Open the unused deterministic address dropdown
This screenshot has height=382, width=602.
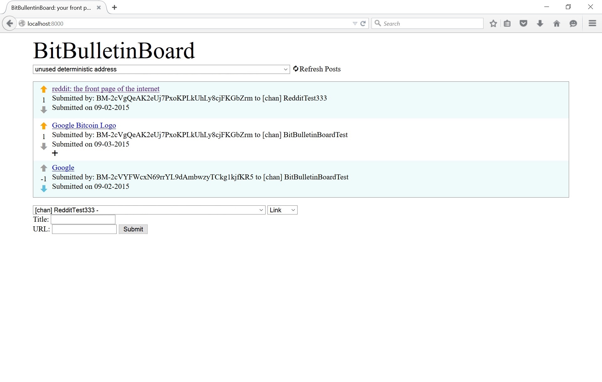(161, 69)
